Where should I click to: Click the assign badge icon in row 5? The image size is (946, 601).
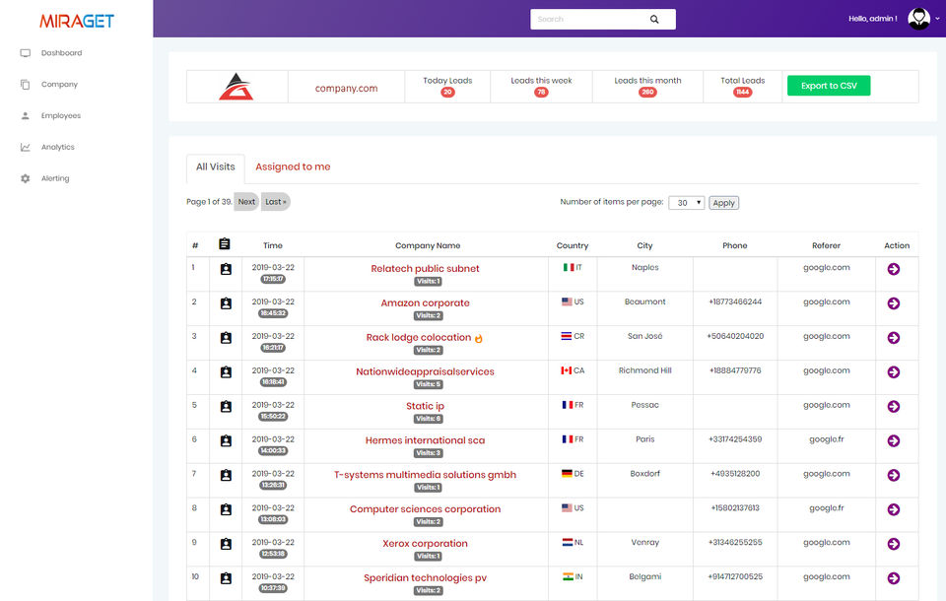pyautogui.click(x=226, y=407)
